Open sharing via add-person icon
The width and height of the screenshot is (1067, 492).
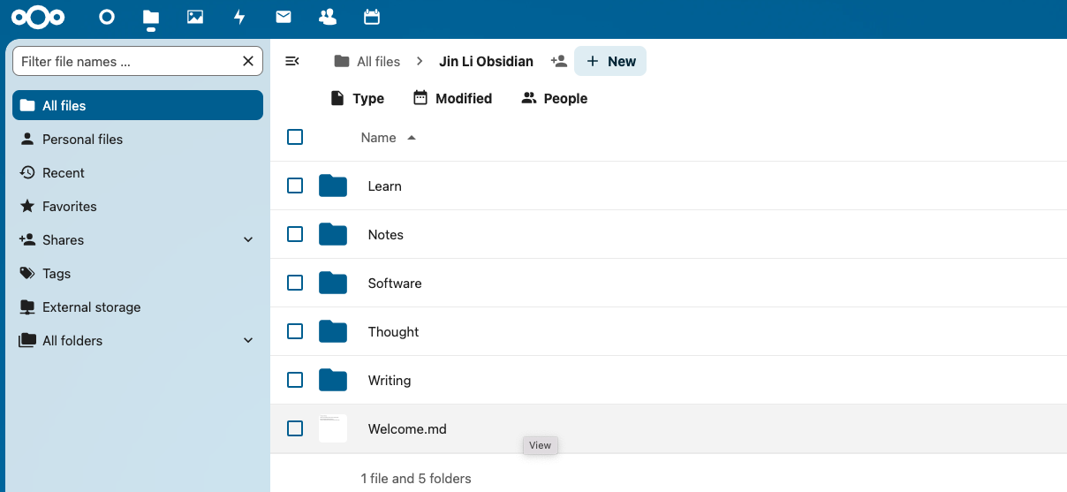pyautogui.click(x=558, y=61)
